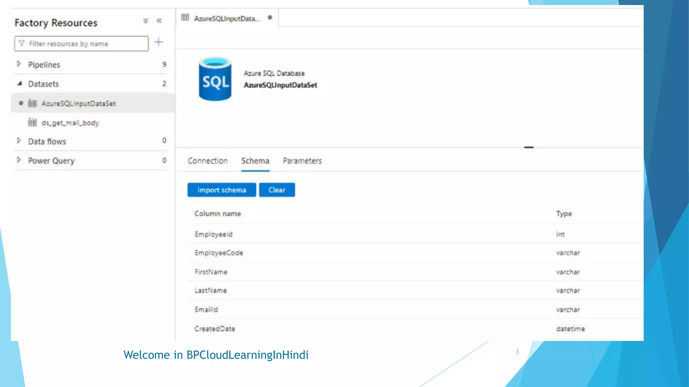
Task: Click varchar type for EmployeeCode
Action: [568, 253]
